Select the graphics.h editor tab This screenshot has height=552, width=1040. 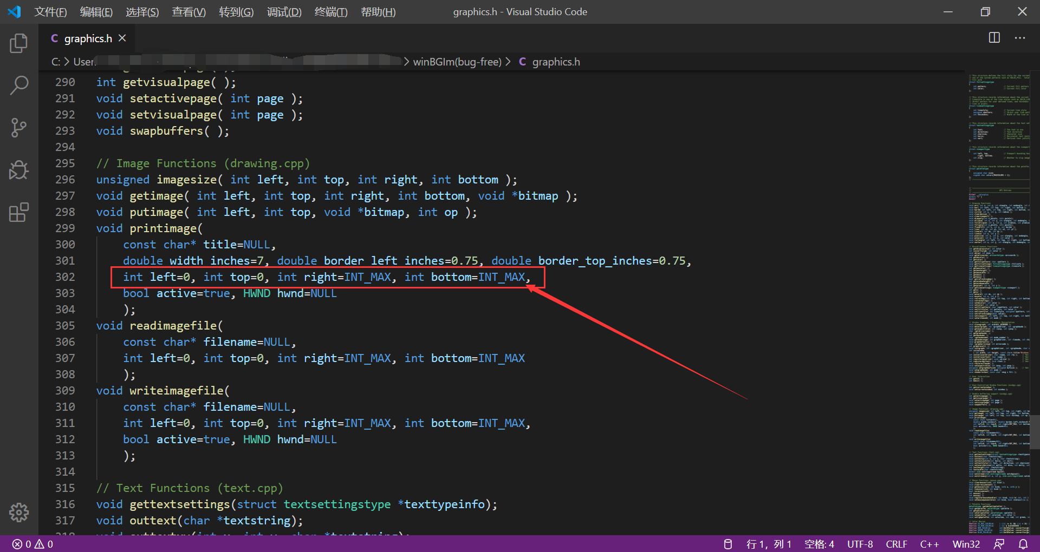(x=88, y=38)
